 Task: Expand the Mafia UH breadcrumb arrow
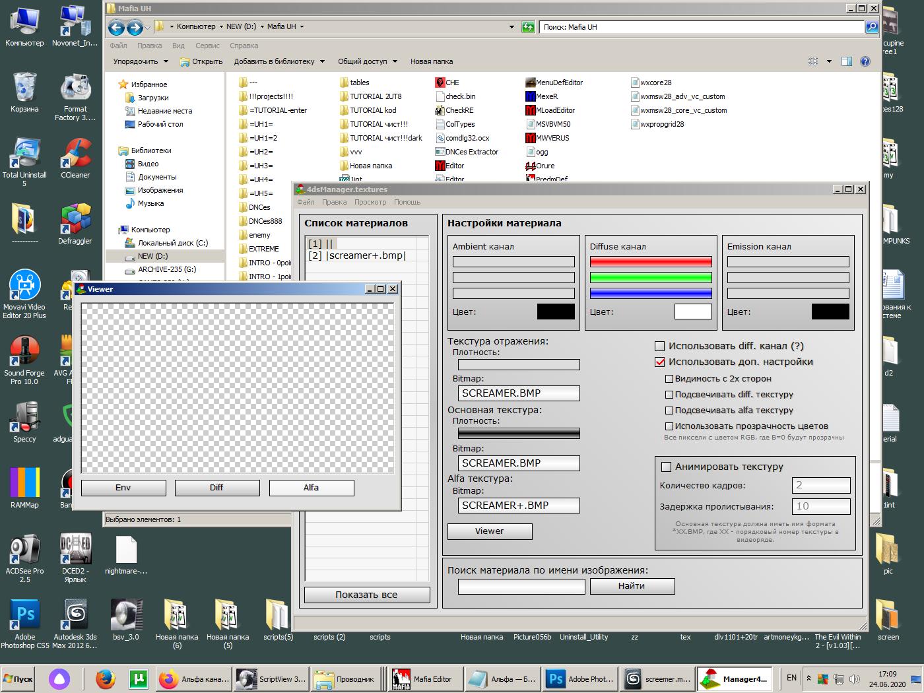(x=302, y=27)
